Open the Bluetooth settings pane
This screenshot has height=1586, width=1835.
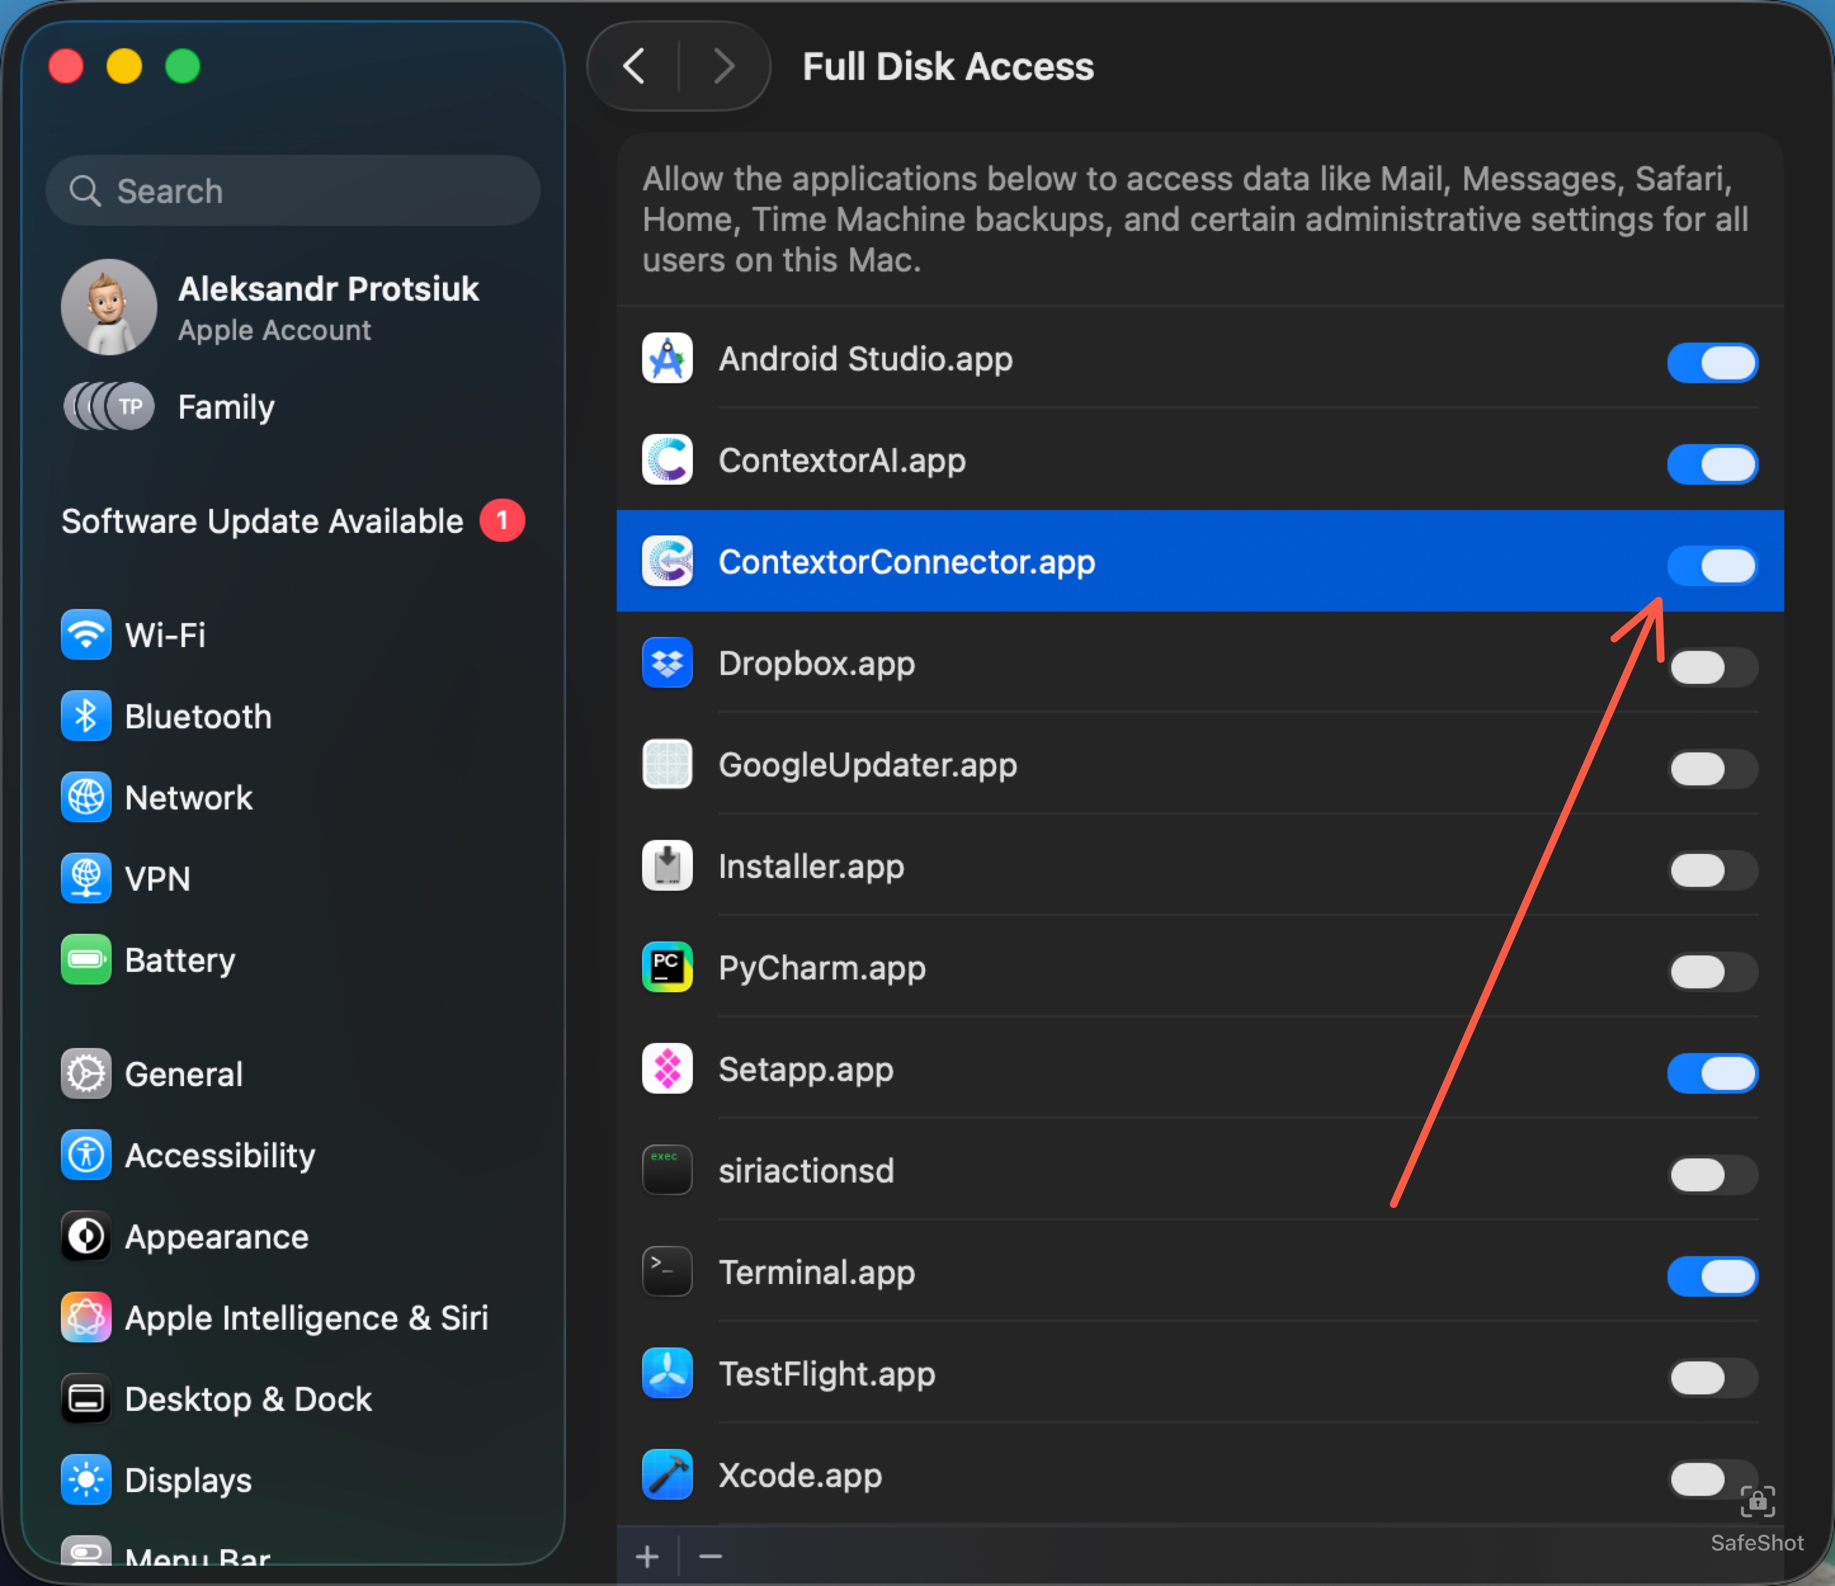(293, 716)
